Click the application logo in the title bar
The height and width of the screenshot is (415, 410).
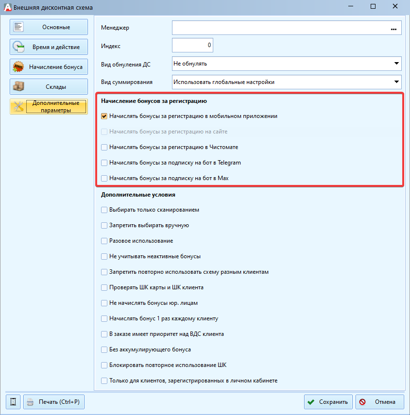pyautogui.click(x=7, y=7)
